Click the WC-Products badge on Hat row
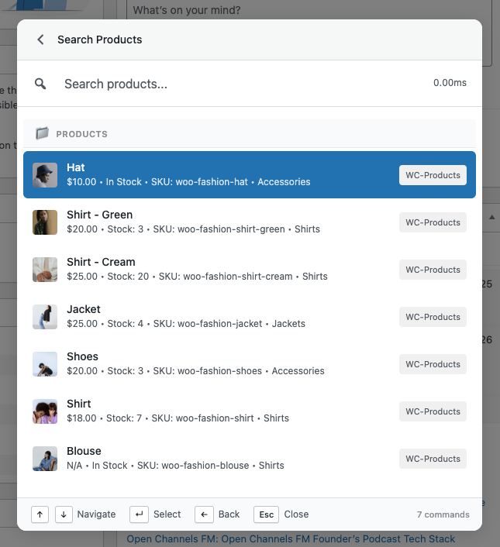Screen dimensions: 500x547 pyautogui.click(x=433, y=175)
